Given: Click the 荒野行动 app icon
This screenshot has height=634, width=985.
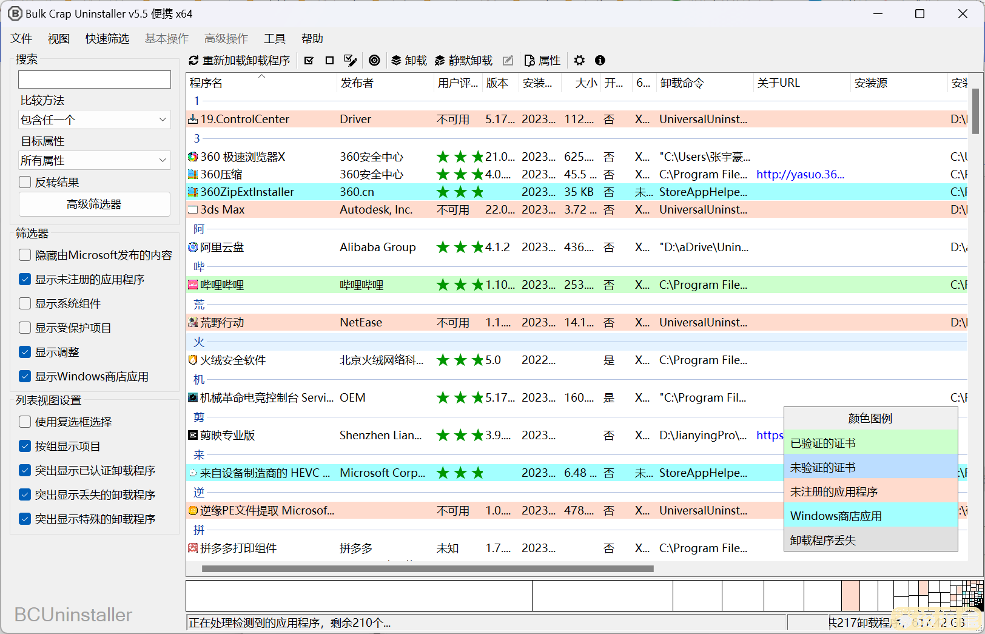Looking at the screenshot, I should tap(193, 323).
